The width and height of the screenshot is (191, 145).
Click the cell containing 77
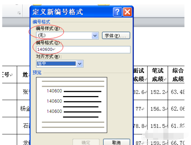(140, 109)
